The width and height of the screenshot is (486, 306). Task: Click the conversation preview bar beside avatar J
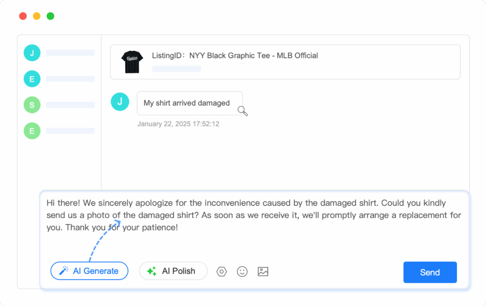point(70,53)
